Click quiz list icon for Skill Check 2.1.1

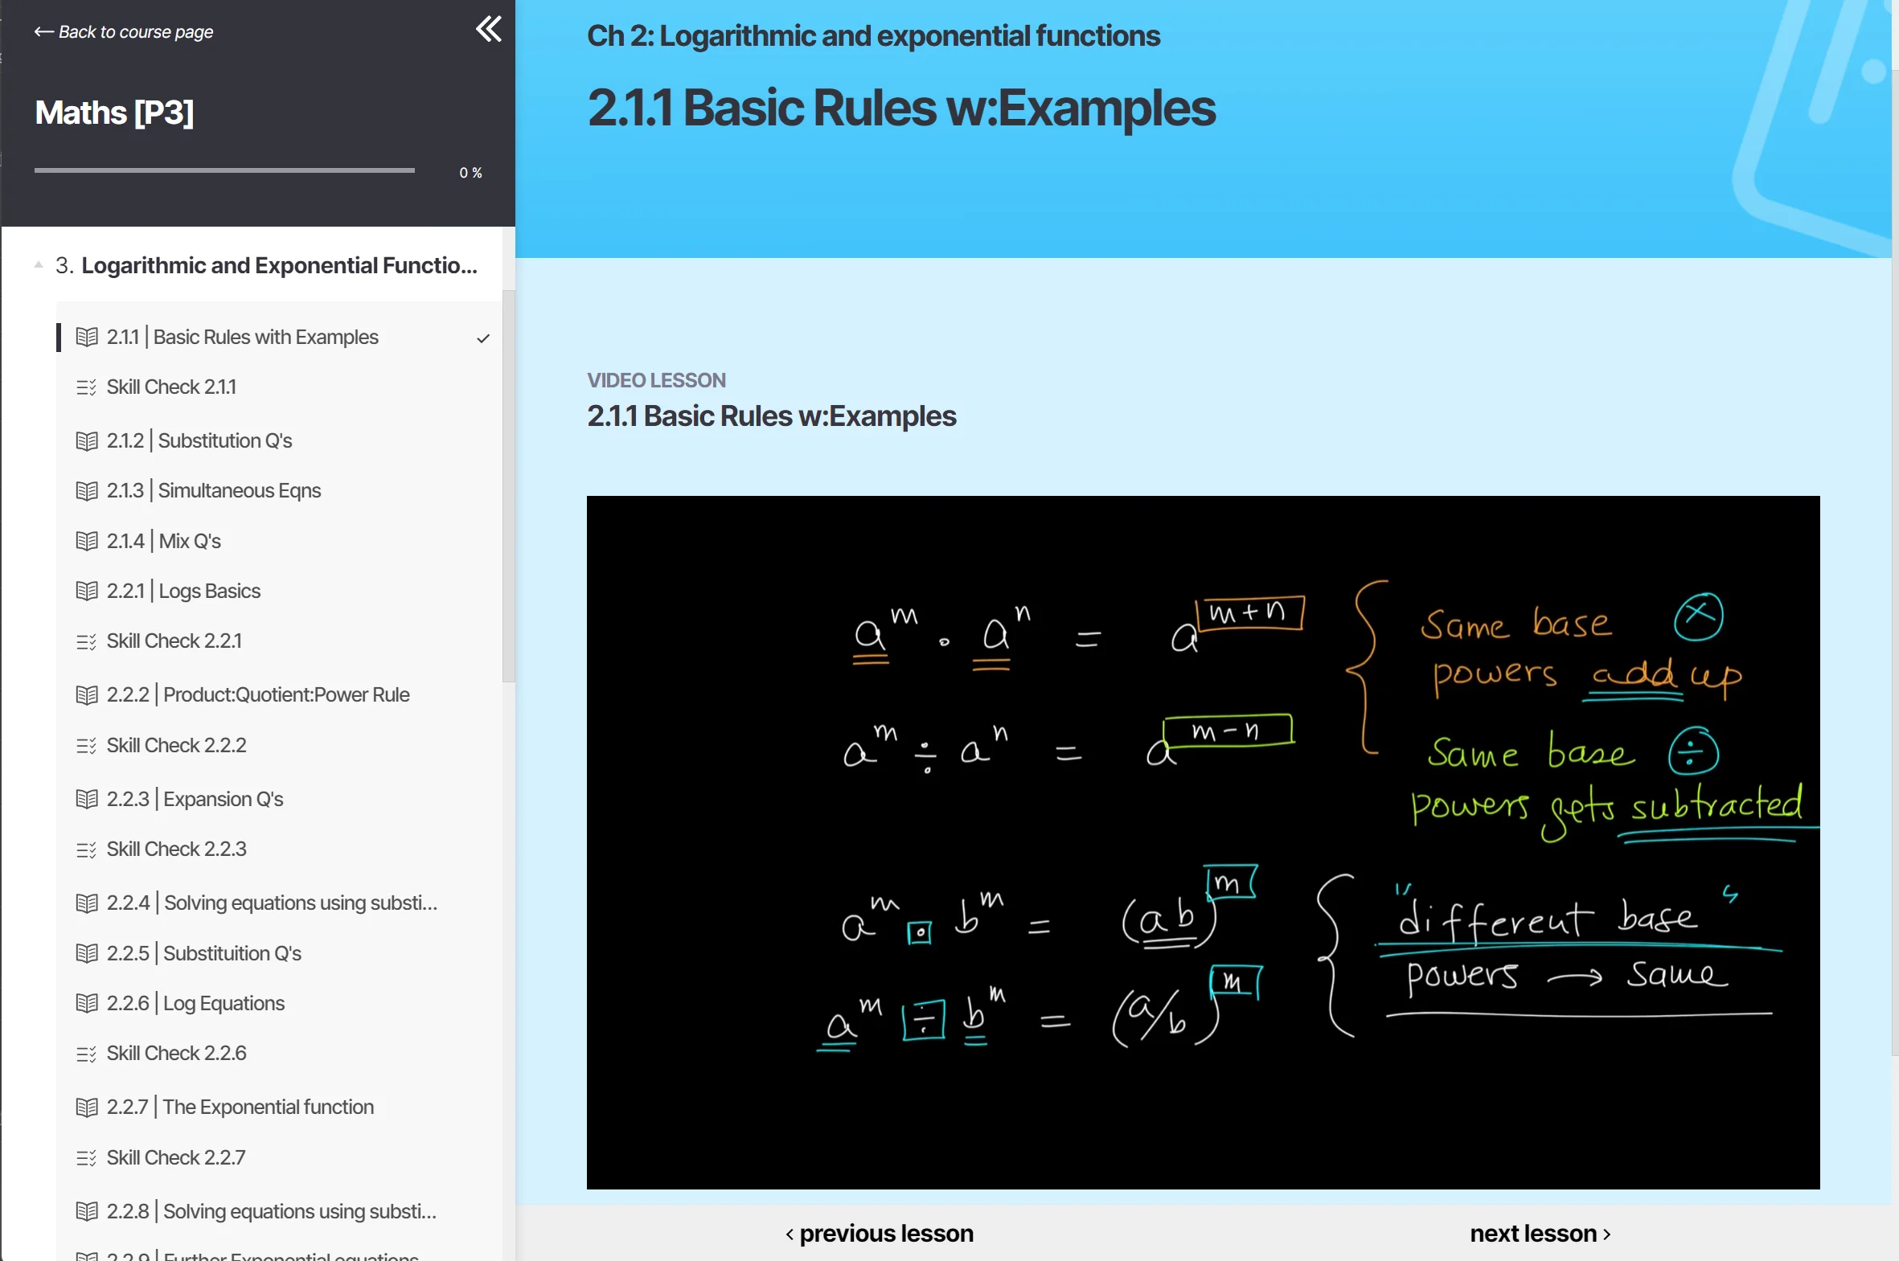tap(86, 387)
